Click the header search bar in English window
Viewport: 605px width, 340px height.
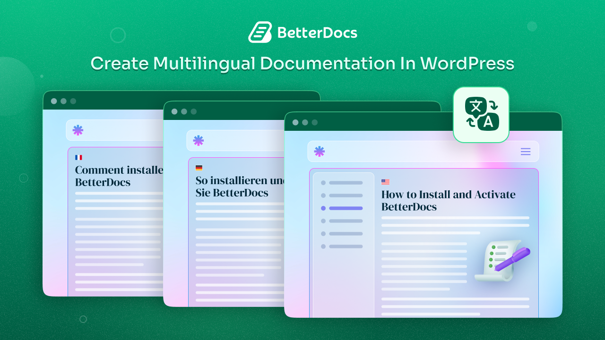click(423, 152)
